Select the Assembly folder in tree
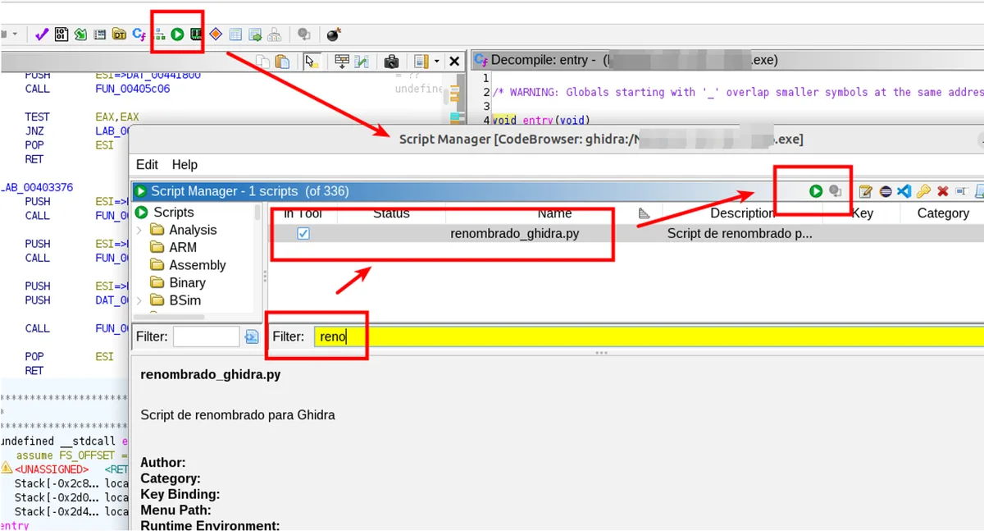 pos(197,265)
